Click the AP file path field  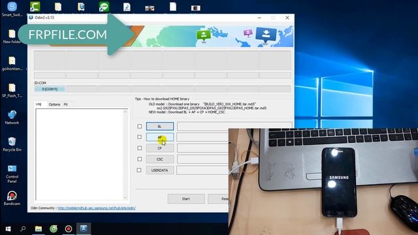[x=202, y=137]
